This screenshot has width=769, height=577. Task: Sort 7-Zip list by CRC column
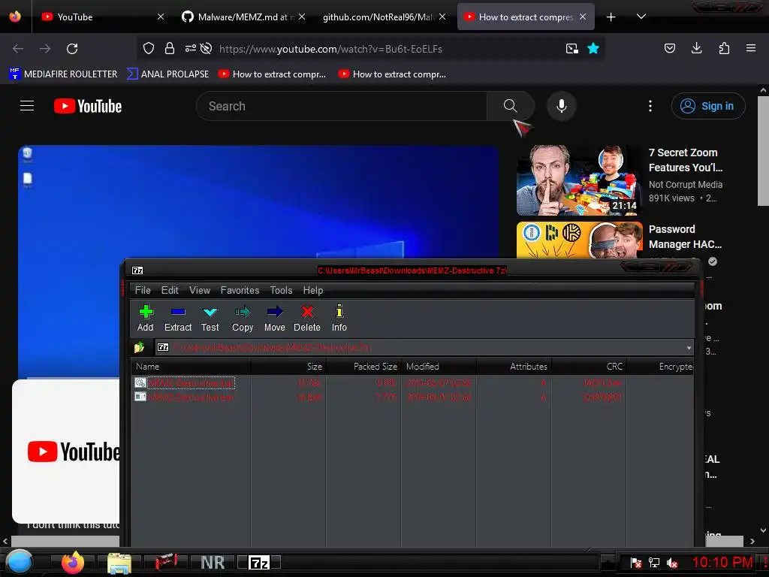(x=589, y=367)
